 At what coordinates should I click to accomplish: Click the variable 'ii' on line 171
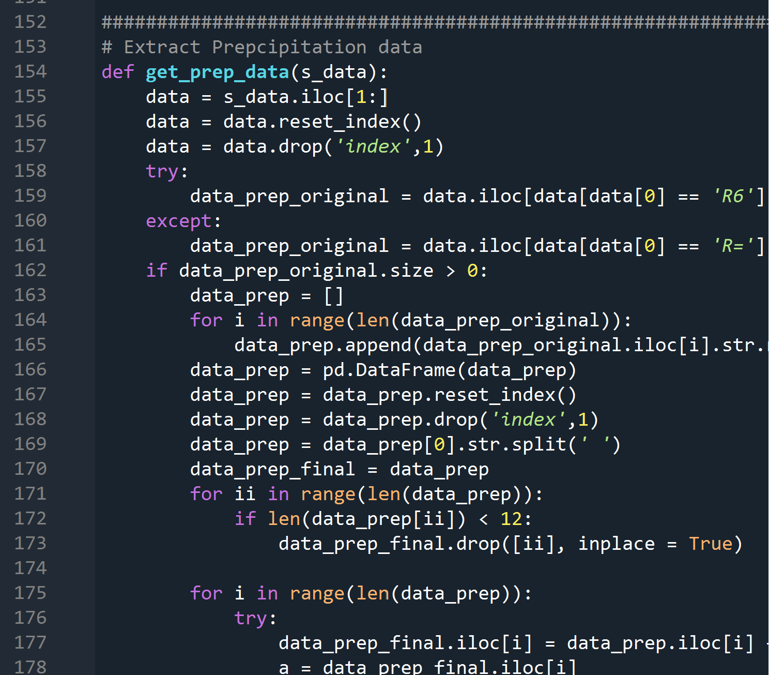(x=245, y=494)
